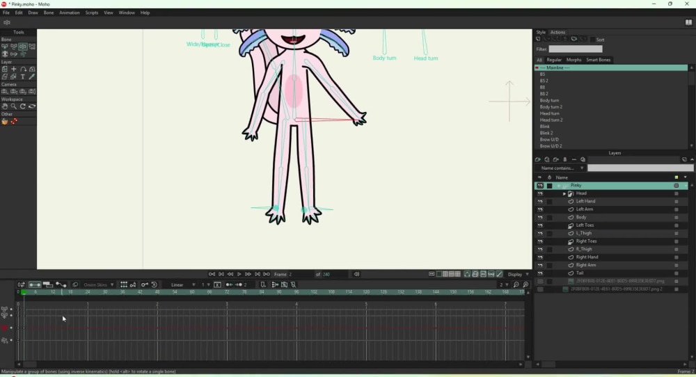Open the Onion Skins dropdown

click(x=99, y=284)
